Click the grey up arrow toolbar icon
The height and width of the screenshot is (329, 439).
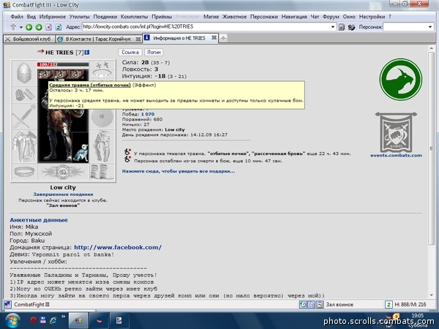coord(13,27)
